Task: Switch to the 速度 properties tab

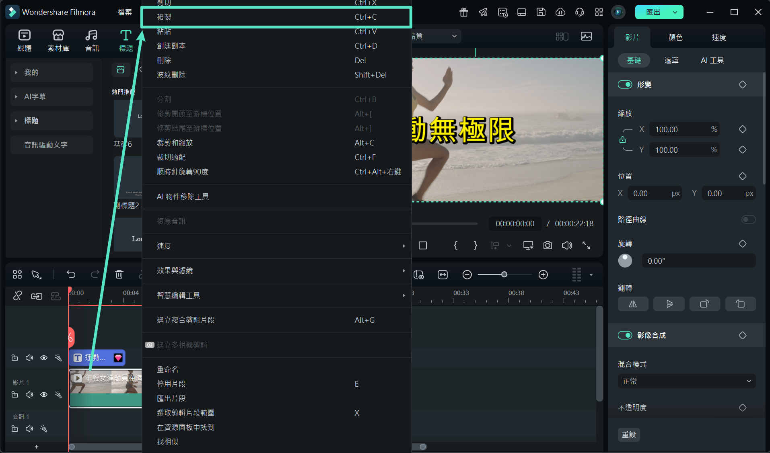Action: (719, 37)
